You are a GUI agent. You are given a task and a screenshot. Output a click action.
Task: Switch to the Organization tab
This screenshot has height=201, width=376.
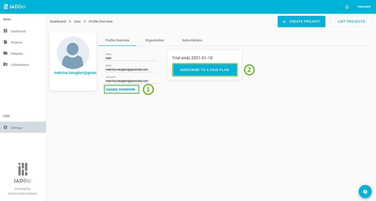click(x=155, y=40)
